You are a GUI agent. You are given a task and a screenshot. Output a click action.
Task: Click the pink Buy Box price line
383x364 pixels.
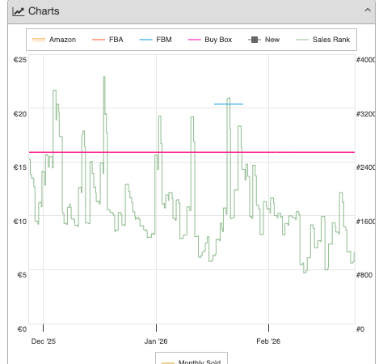click(x=191, y=152)
